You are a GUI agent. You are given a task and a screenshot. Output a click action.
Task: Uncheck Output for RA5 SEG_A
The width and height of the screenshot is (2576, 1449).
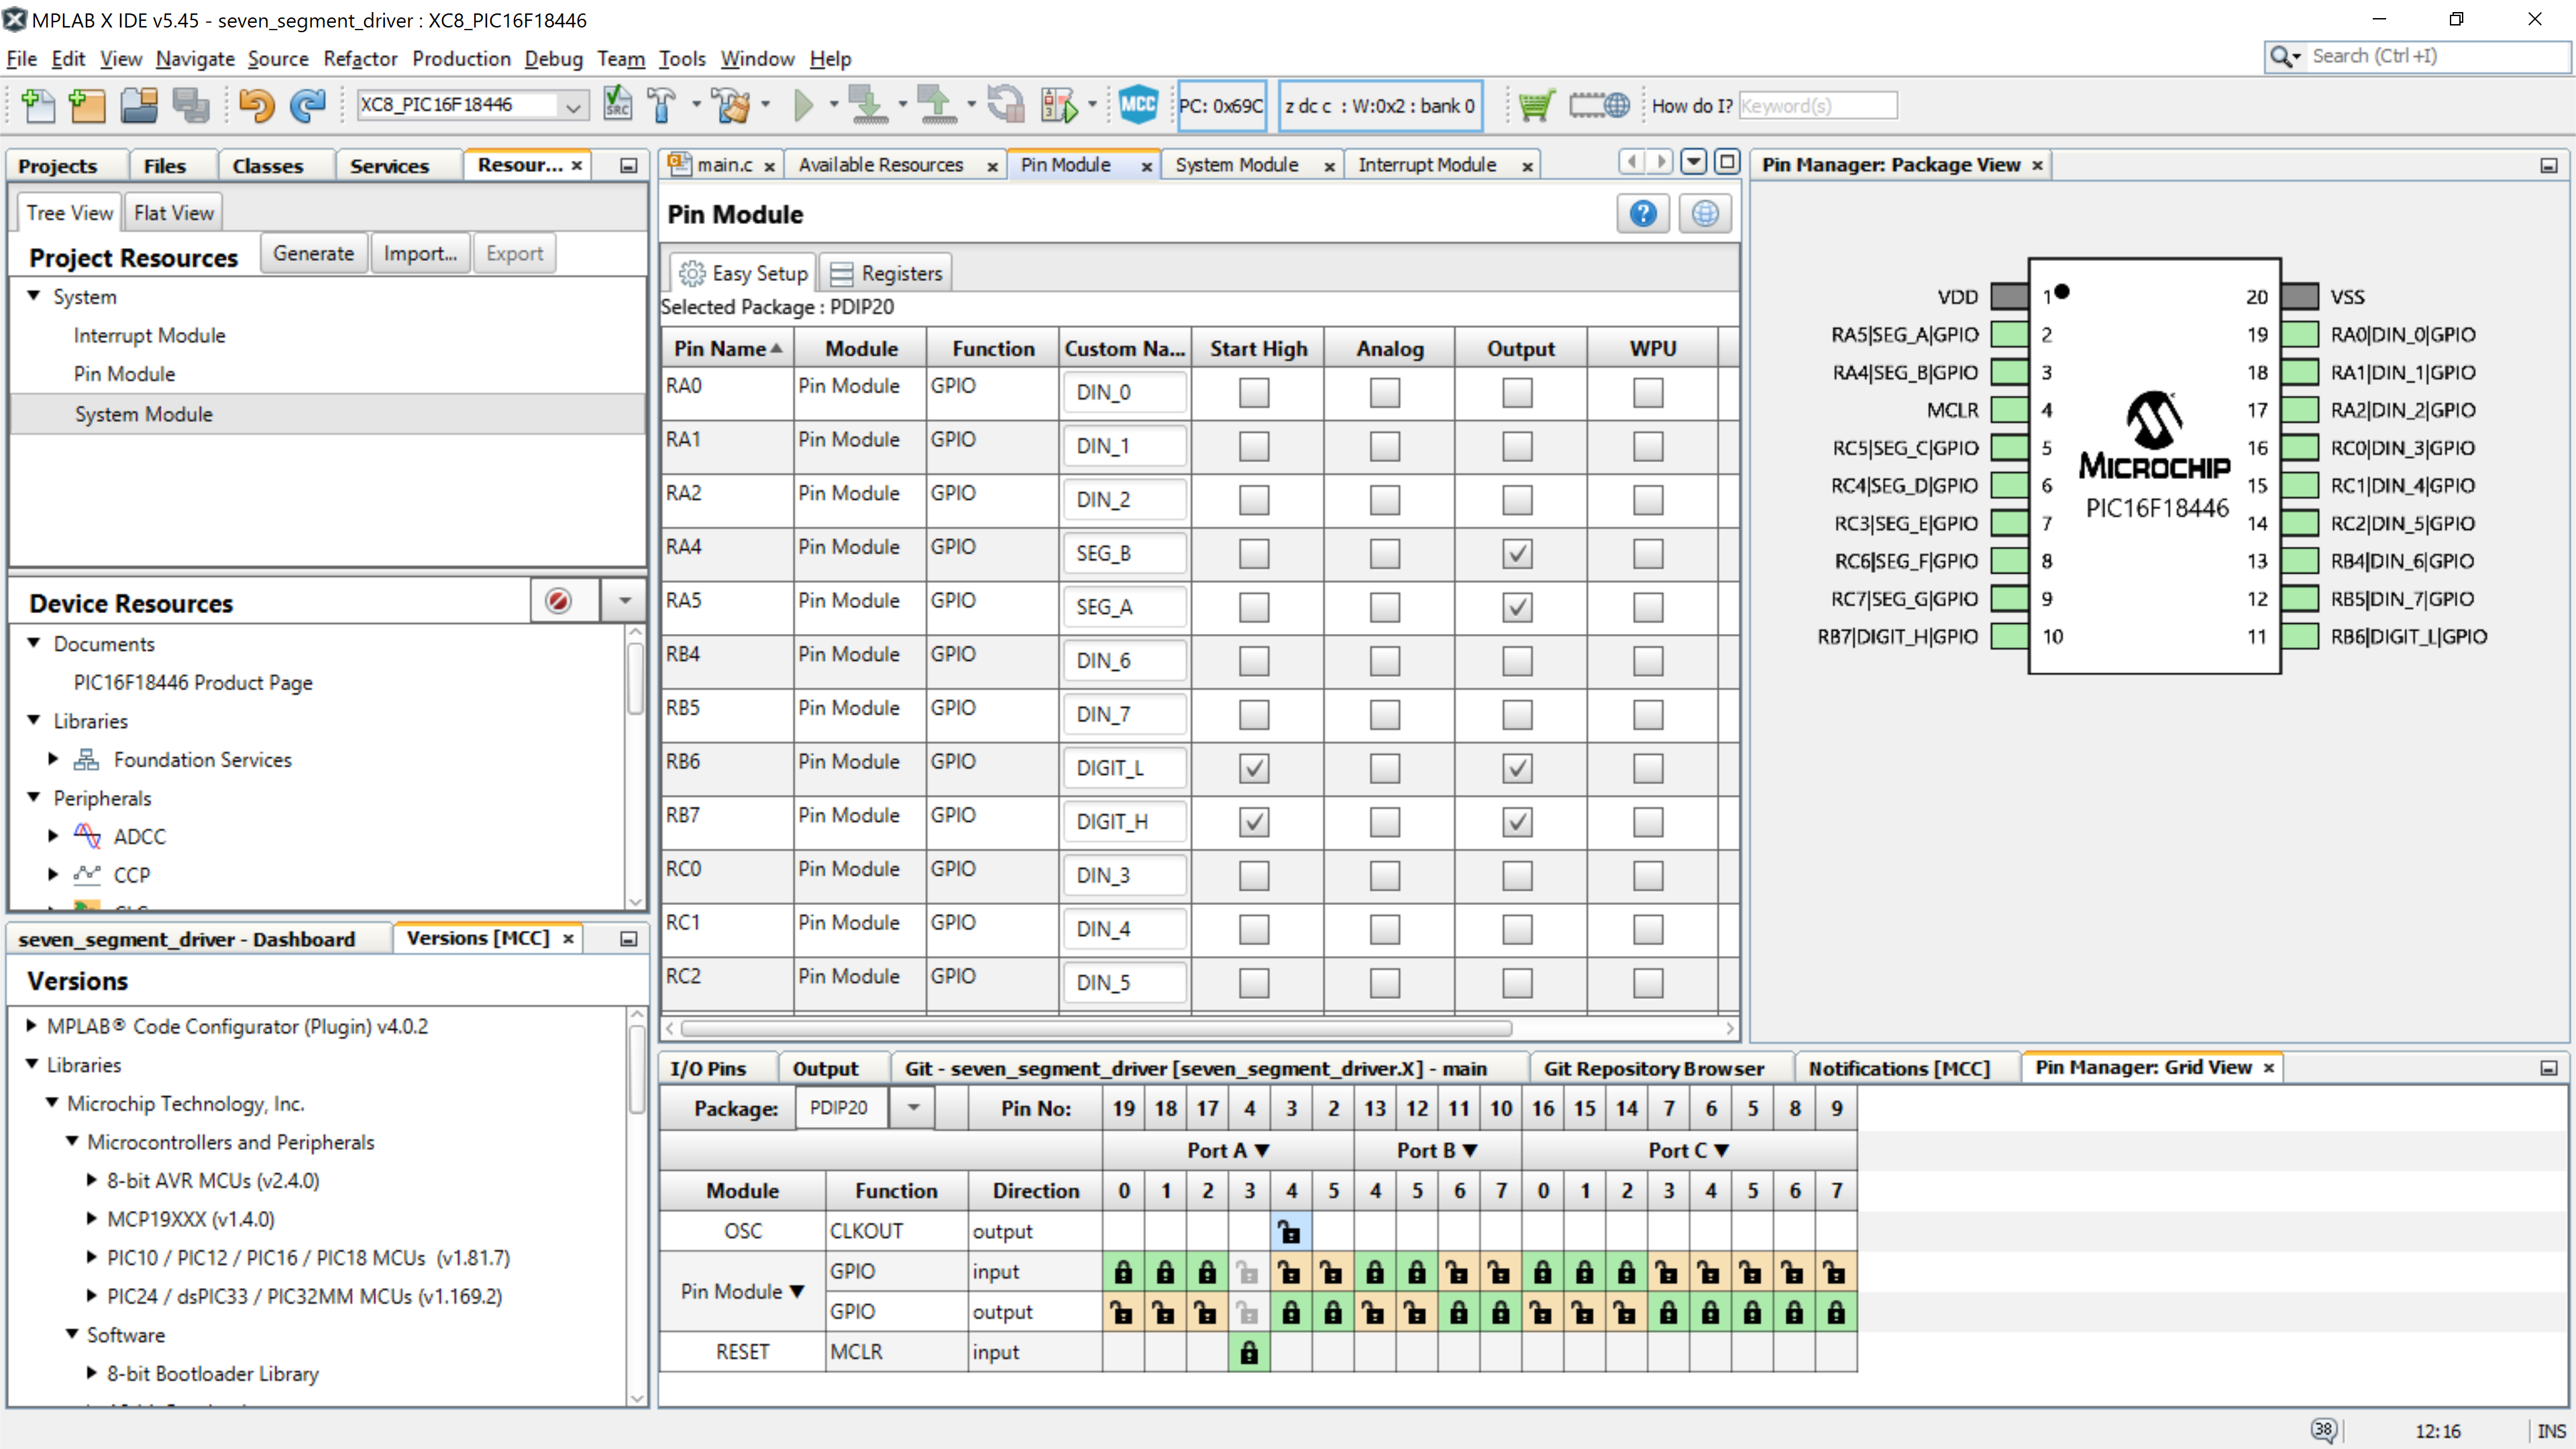point(1517,607)
